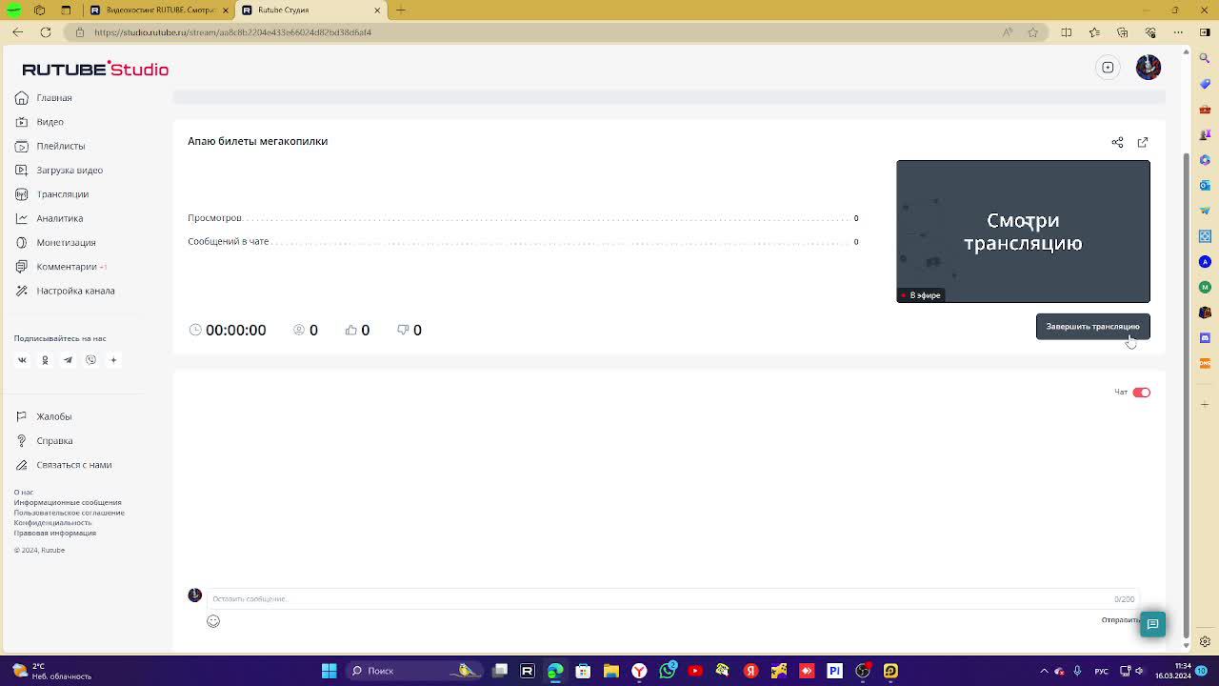Open OBS Studio from taskbar
The width and height of the screenshot is (1219, 686).
pos(863,671)
